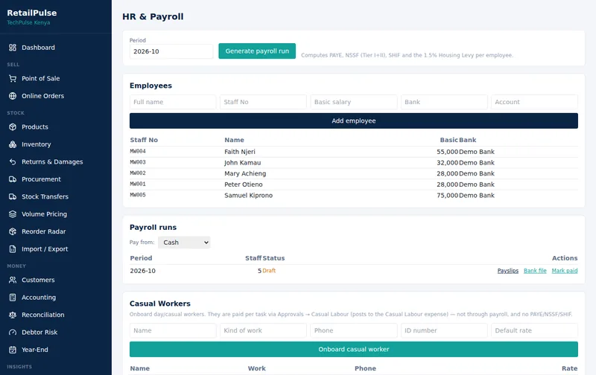Click the Accounting calculator icon
Viewport: 596px width, 375px height.
click(x=13, y=297)
